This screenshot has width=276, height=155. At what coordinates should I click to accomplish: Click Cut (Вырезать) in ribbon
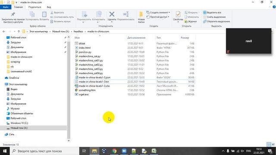(x=57, y=12)
